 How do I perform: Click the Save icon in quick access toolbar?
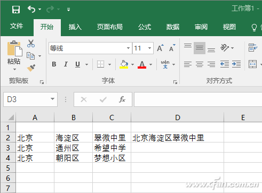pyautogui.click(x=16, y=9)
